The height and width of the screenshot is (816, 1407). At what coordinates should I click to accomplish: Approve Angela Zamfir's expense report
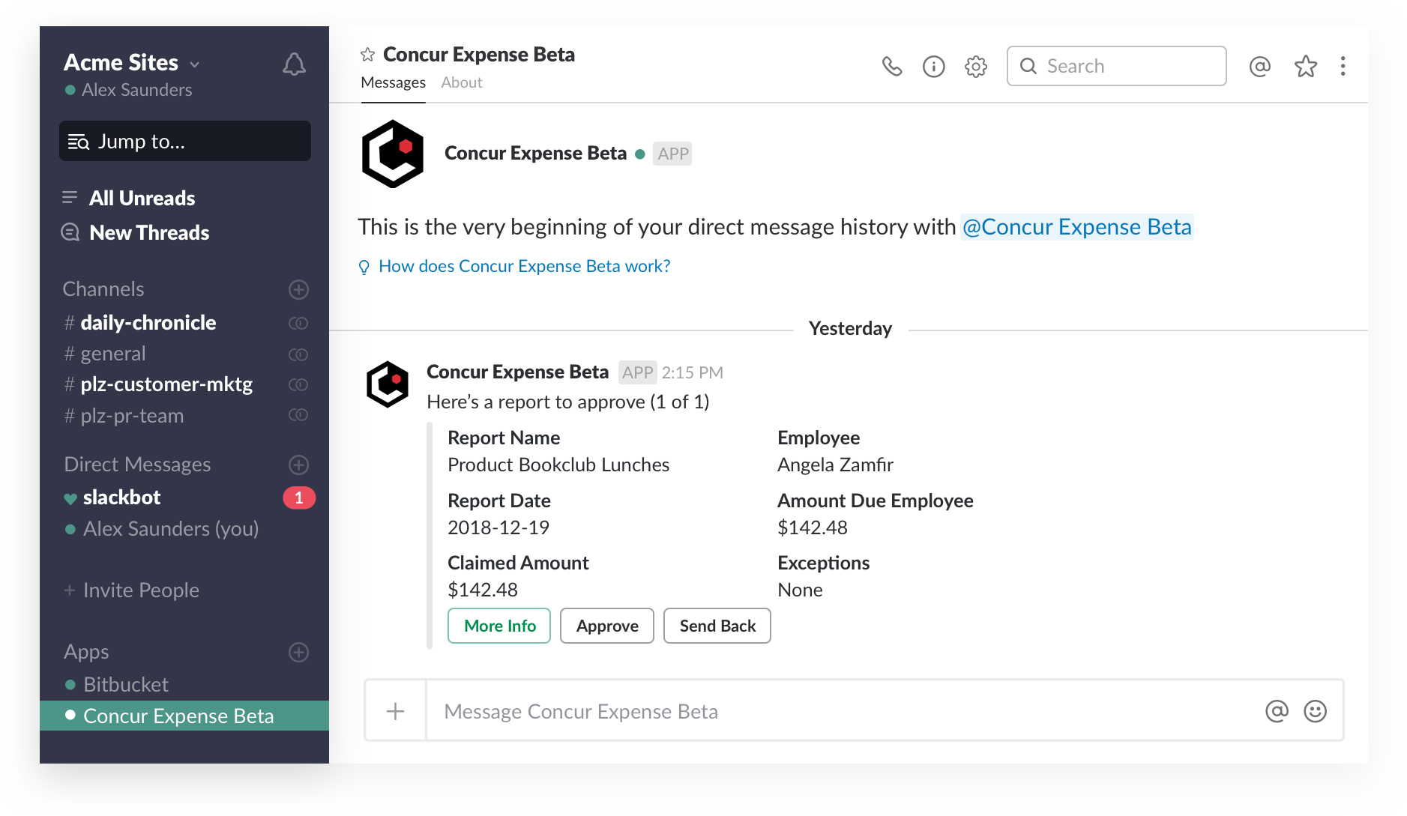coord(606,626)
